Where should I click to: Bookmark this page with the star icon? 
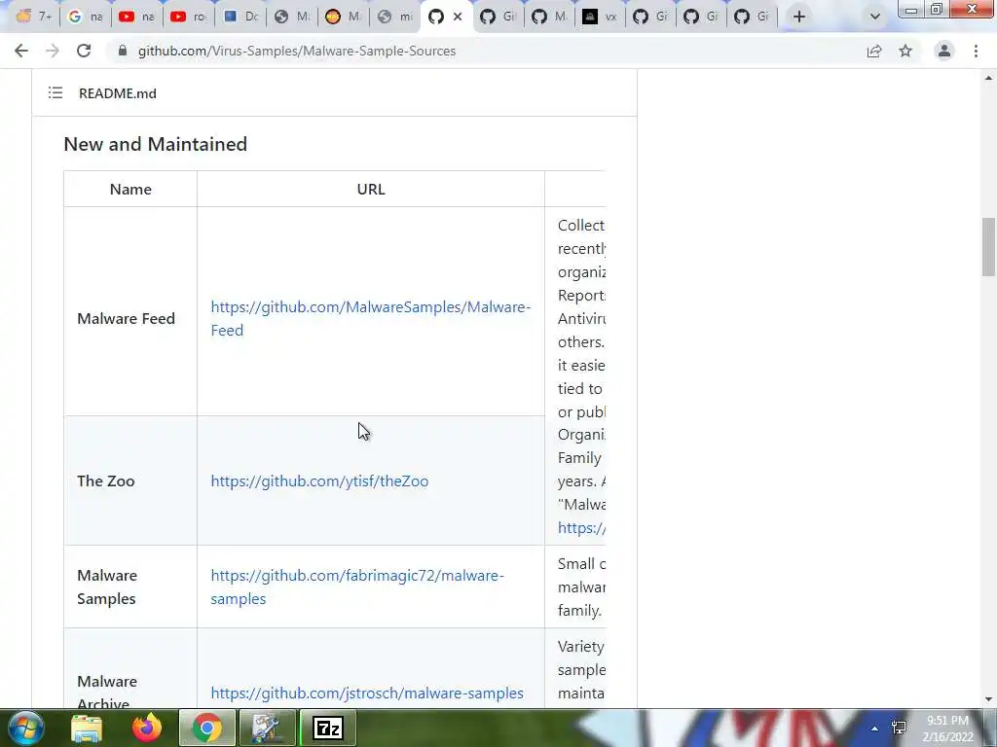(905, 51)
